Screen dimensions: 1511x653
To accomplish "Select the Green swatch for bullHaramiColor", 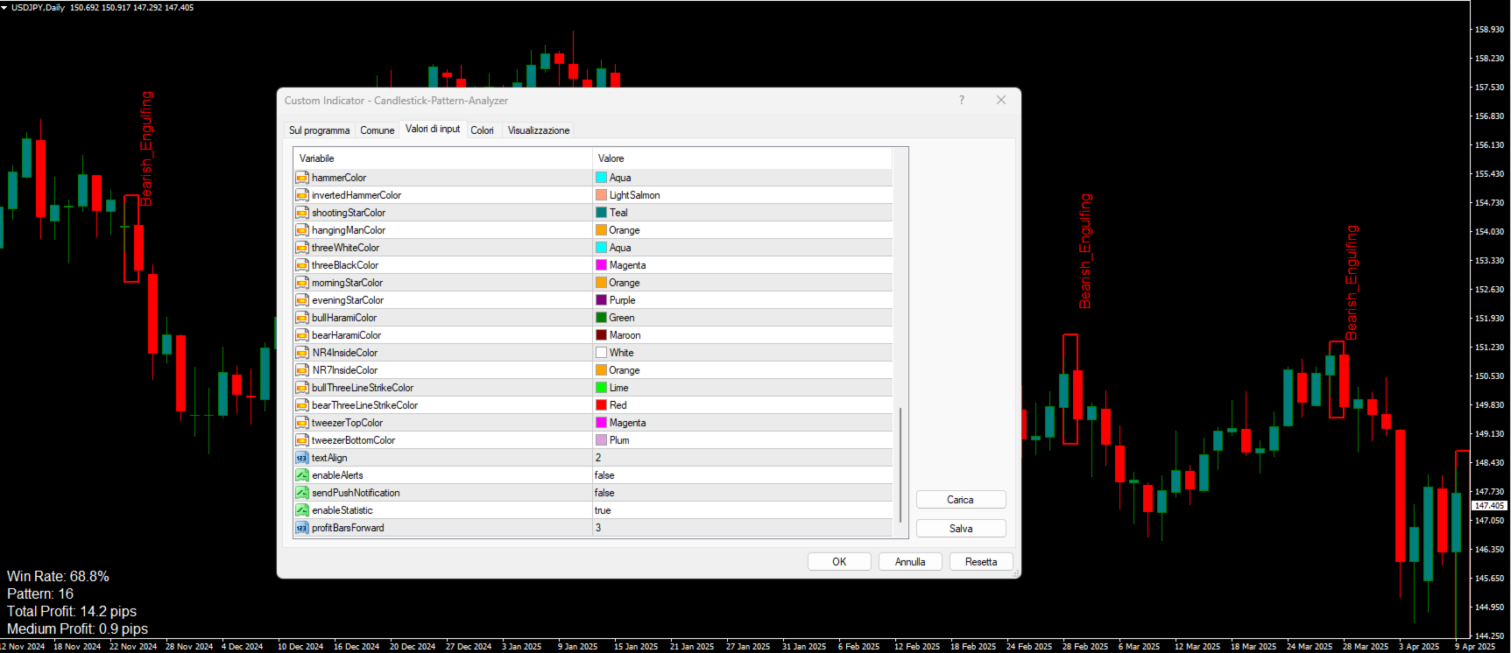I will [x=602, y=318].
